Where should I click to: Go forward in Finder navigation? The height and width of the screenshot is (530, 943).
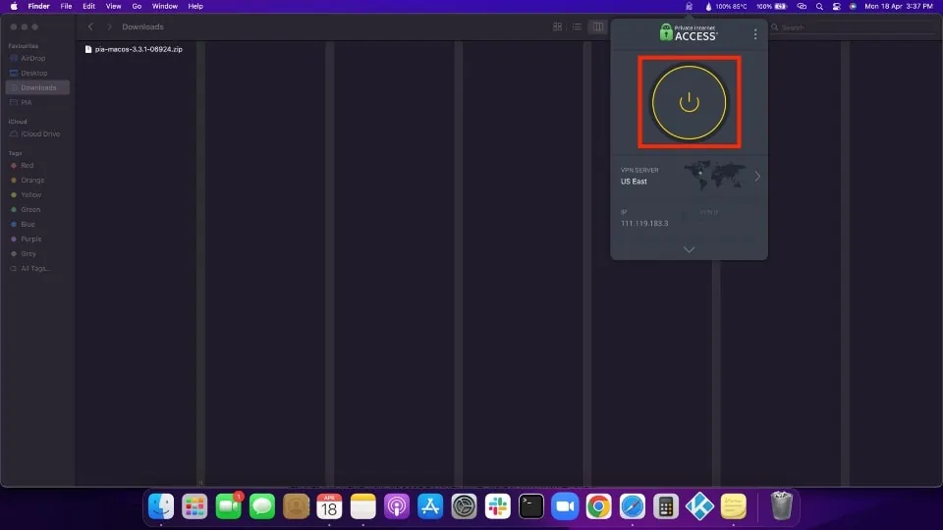click(x=109, y=27)
